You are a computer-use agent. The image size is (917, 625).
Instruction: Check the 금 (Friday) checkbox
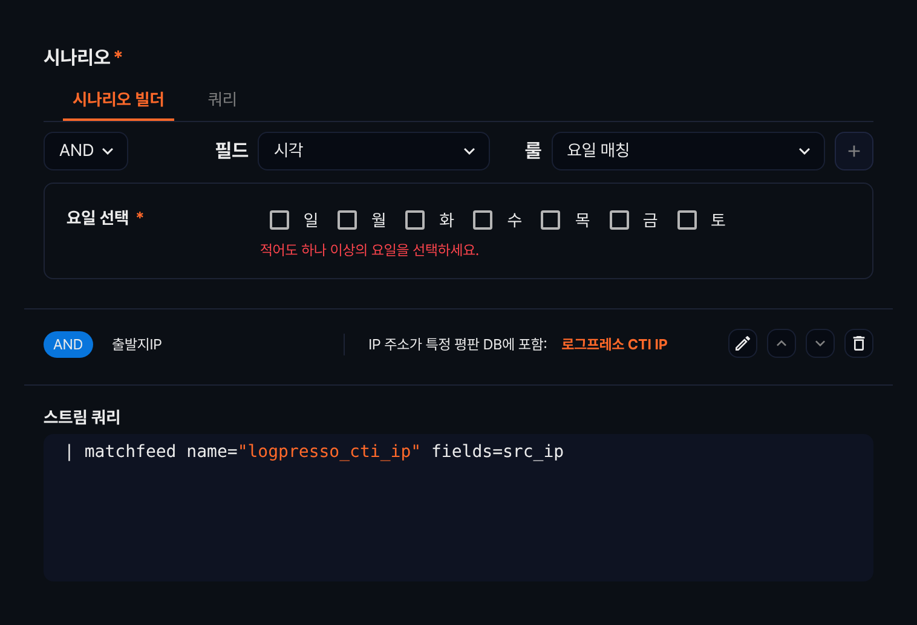[x=619, y=220]
